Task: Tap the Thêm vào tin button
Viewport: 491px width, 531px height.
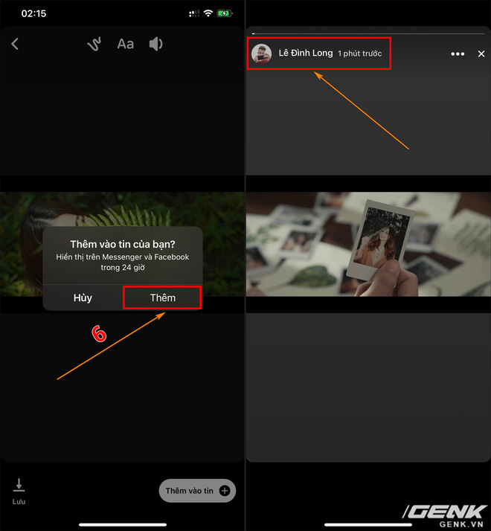Action: tap(197, 490)
